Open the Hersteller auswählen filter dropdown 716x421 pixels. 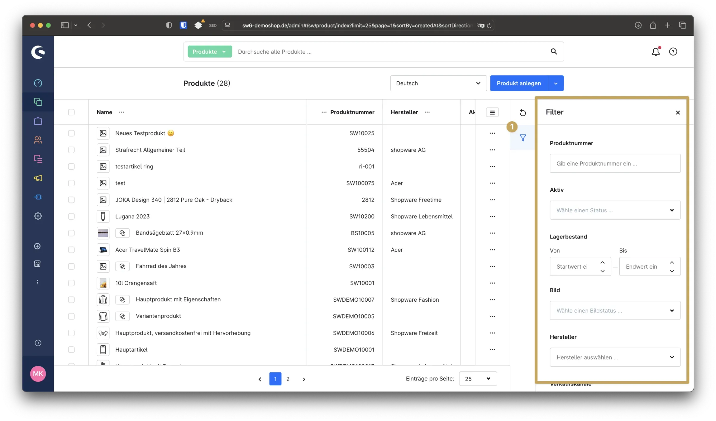click(615, 357)
